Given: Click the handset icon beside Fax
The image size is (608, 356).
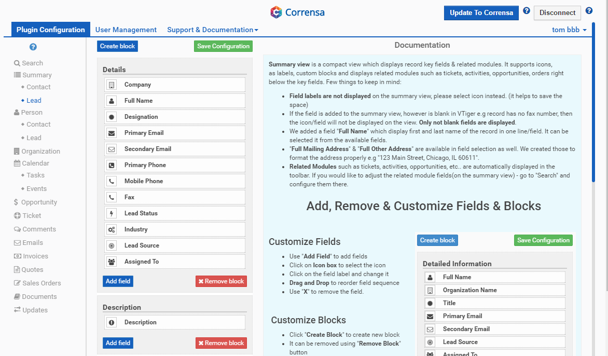Looking at the screenshot, I should pos(112,197).
